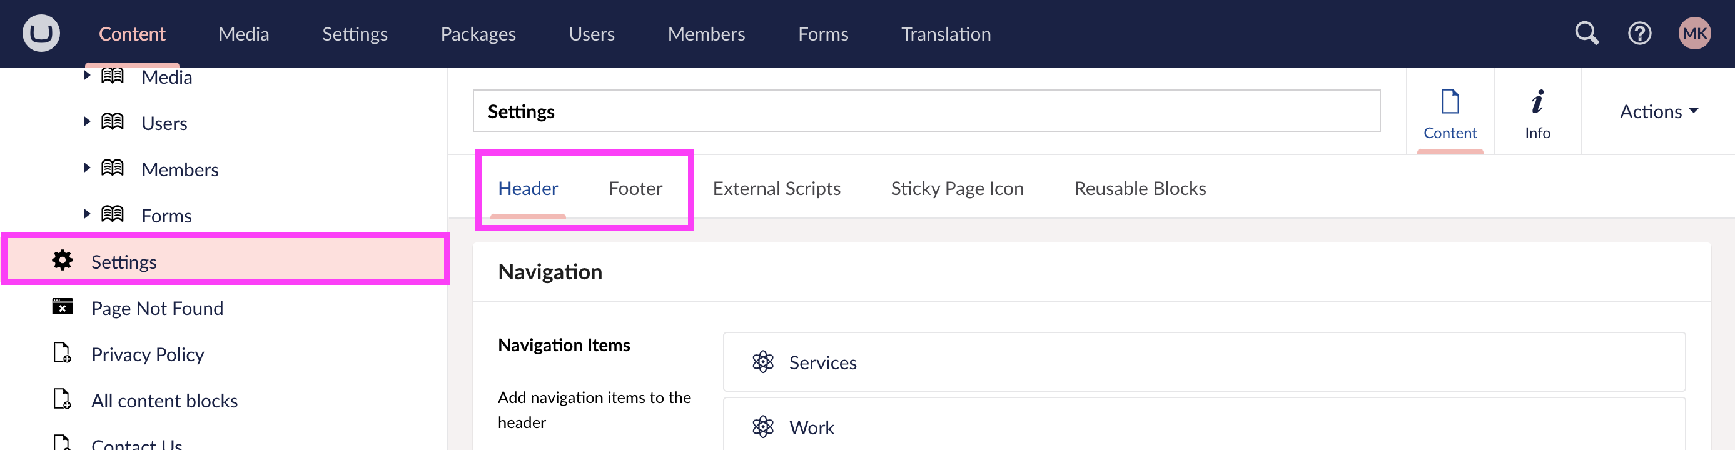The image size is (1735, 450).
Task: Open the Services navigation item
Action: click(x=1203, y=362)
